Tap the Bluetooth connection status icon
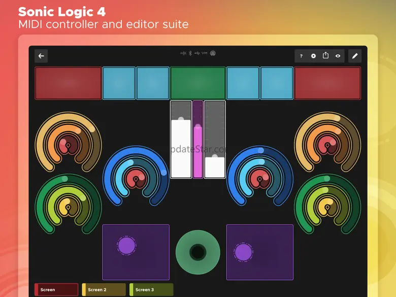 [190, 53]
